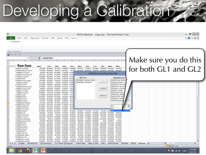Viewport: 206px width, 155px height.
Task: Click the Unselect button in dialog
Action: 103,88
